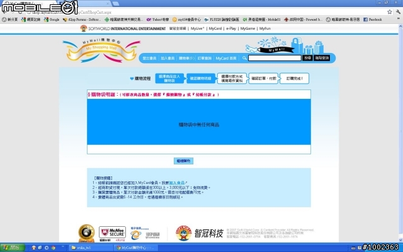Open 購物車(0) in the navigation bar
The height and width of the screenshot is (252, 403).
pyautogui.click(x=186, y=59)
